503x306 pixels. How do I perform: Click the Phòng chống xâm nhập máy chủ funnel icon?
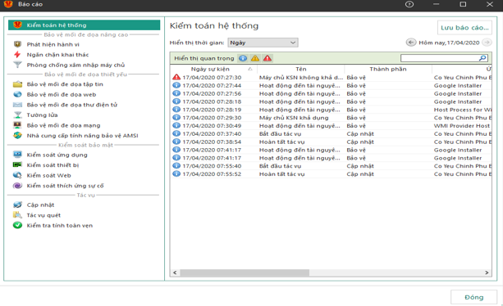(17, 65)
